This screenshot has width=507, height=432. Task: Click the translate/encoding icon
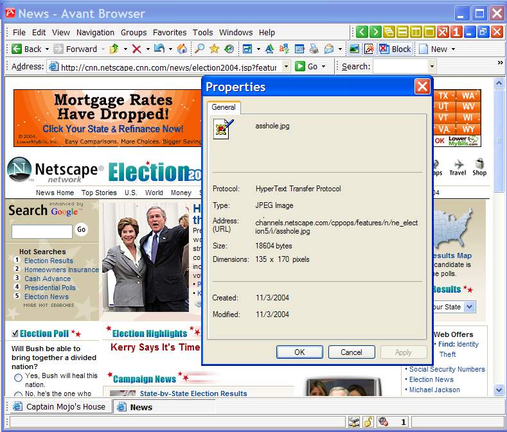click(x=284, y=49)
